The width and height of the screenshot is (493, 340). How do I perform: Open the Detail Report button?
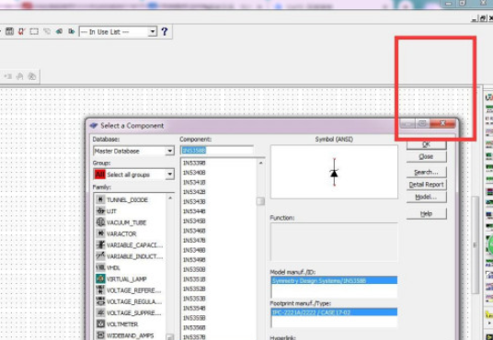tap(426, 185)
